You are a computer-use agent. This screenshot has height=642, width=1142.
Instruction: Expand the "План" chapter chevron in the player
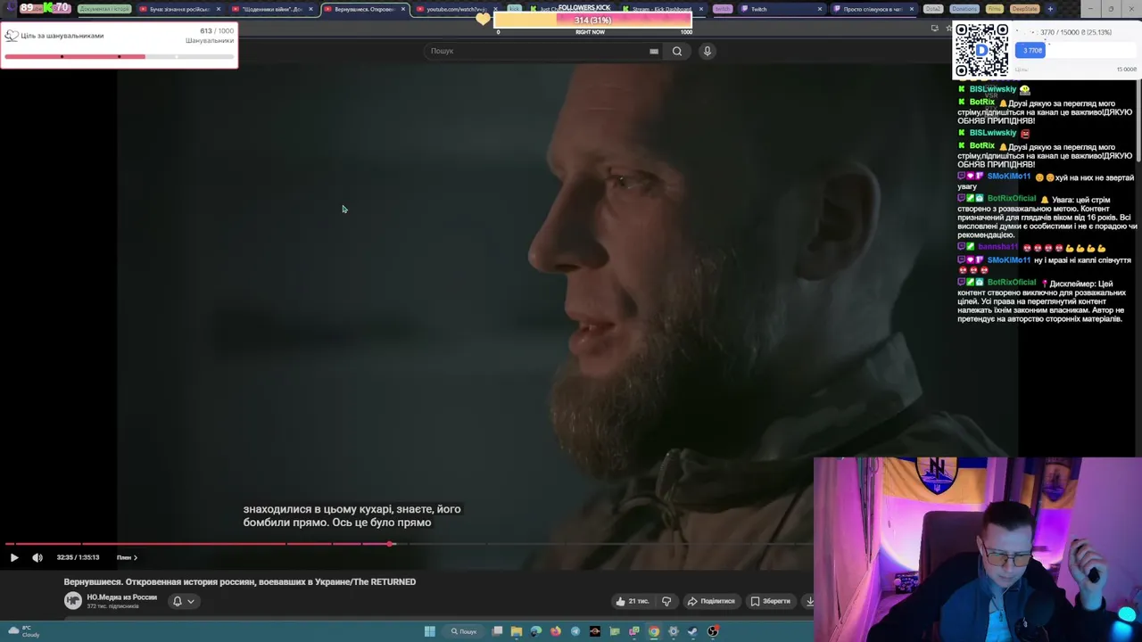[x=135, y=557]
